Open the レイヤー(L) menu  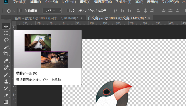click(x=69, y=2)
